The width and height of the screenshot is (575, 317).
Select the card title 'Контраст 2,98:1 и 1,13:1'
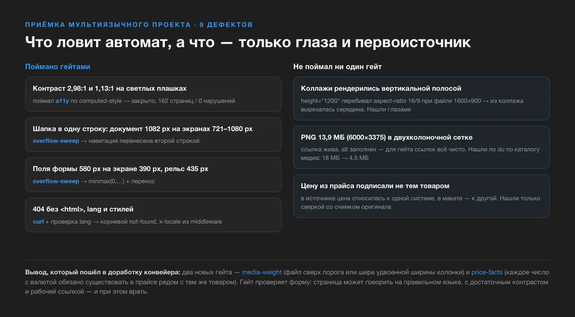(x=73, y=88)
